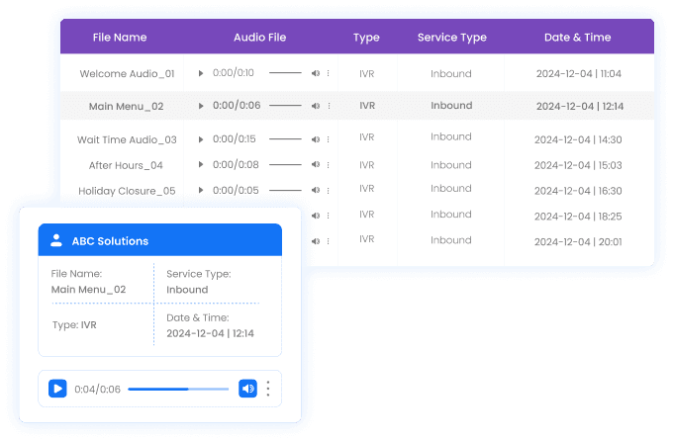This screenshot has width=673, height=442.
Task: Click the user icon beside ABC Solutions
Action: click(56, 240)
